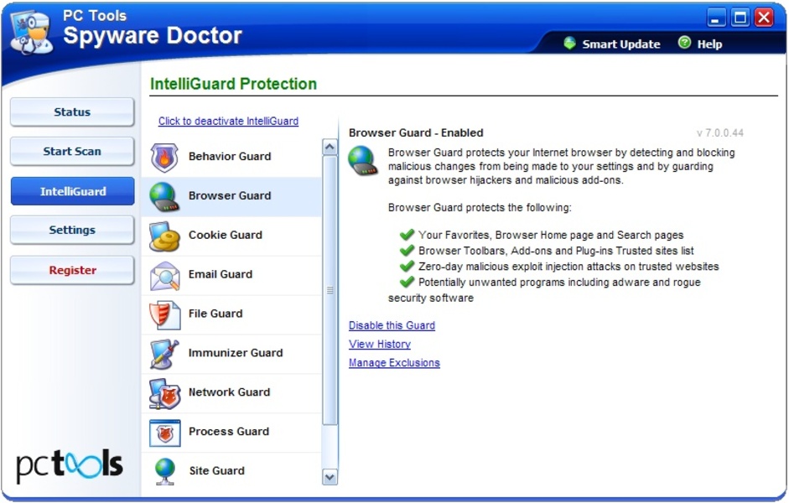Click the Browser Guard icon in details pane
Image resolution: width=789 pixels, height=503 pixels.
(362, 160)
